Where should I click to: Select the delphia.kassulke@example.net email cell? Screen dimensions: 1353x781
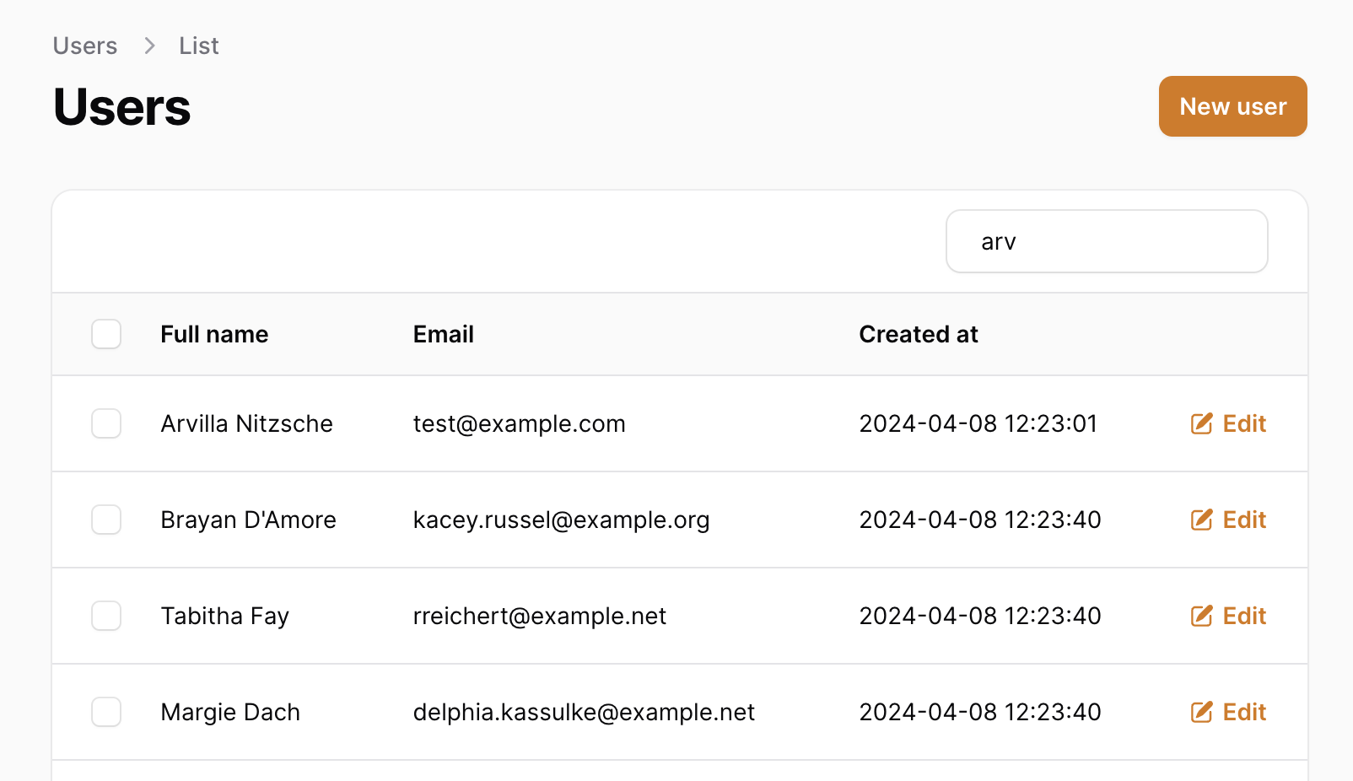click(x=584, y=712)
